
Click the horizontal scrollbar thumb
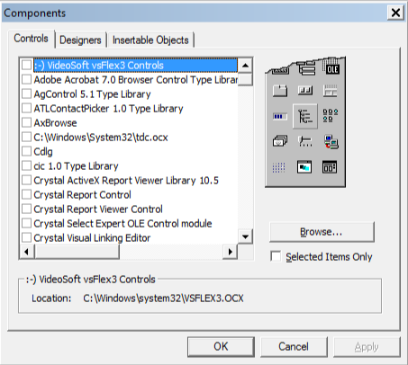click(x=77, y=252)
